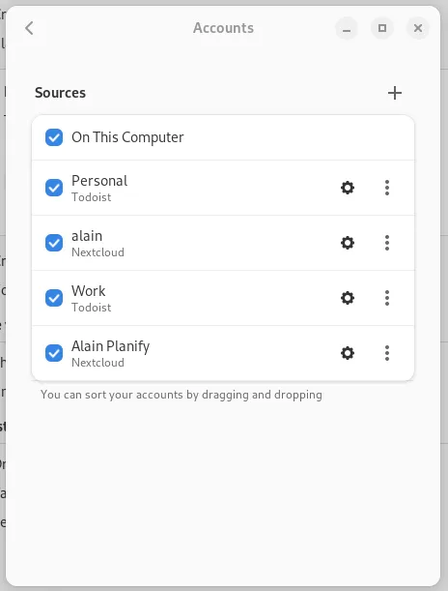
Task: Open settings gear for Personal Todoist account
Action: tap(348, 188)
